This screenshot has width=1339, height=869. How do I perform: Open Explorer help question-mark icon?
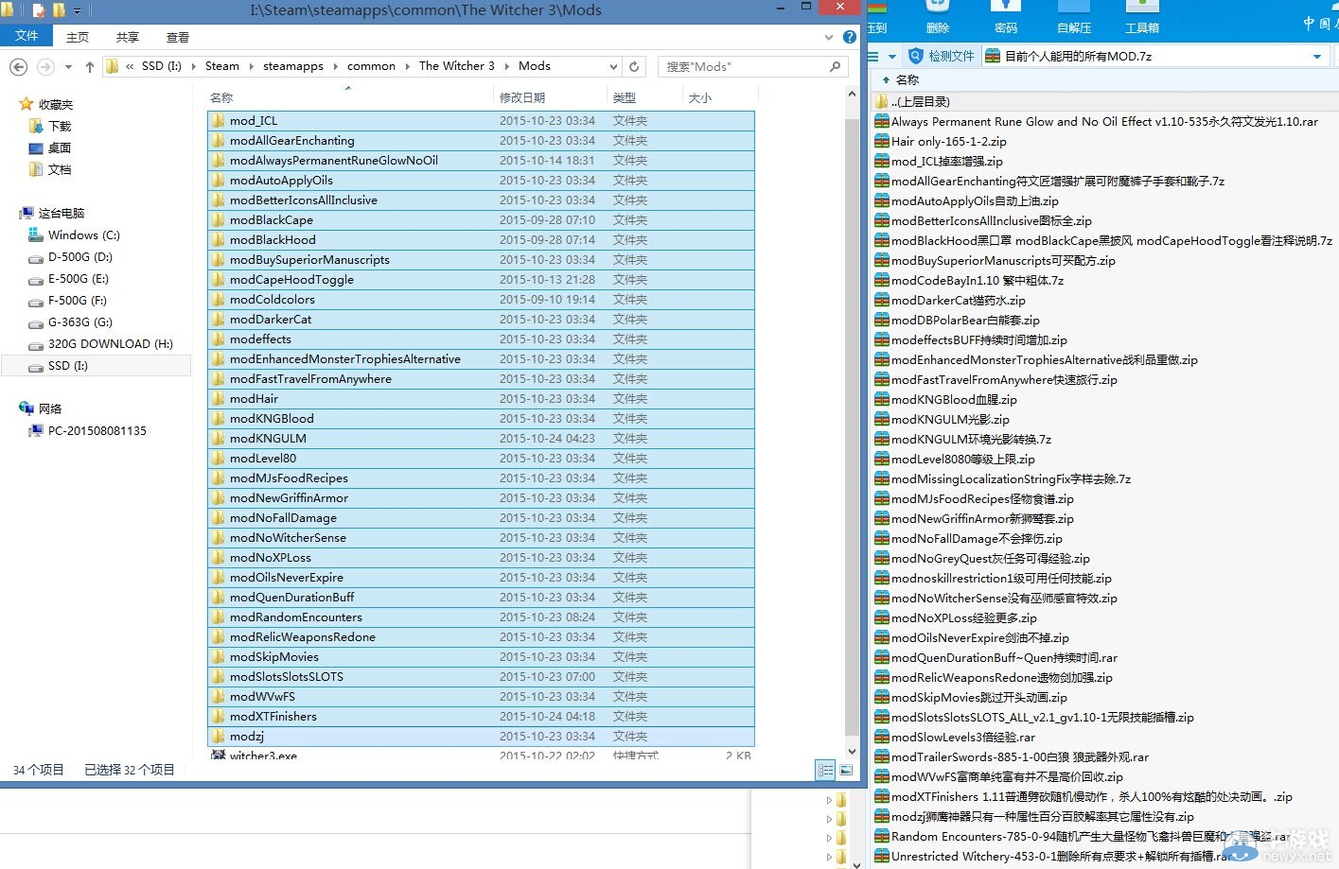849,37
